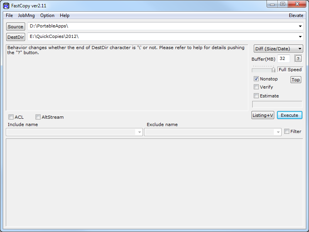
Task: Toggle the Filter checkbox
Action: tap(287, 131)
